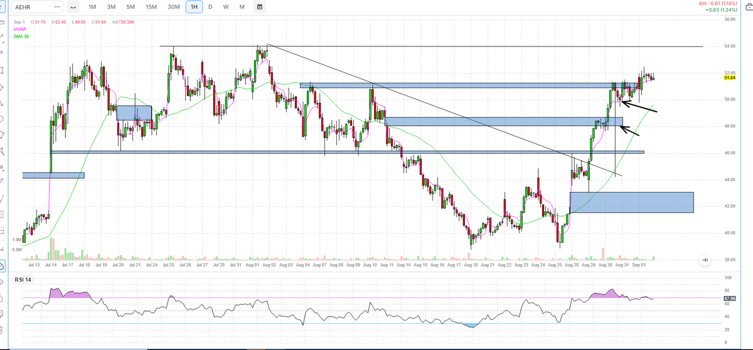Click the L49.80 low value
The image size is (753, 350).
[79, 22]
